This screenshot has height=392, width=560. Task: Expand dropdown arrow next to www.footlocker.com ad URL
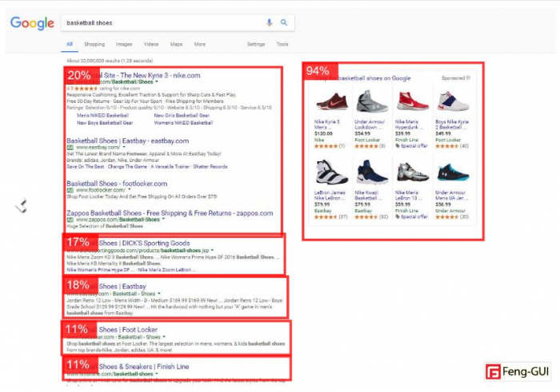[129, 190]
